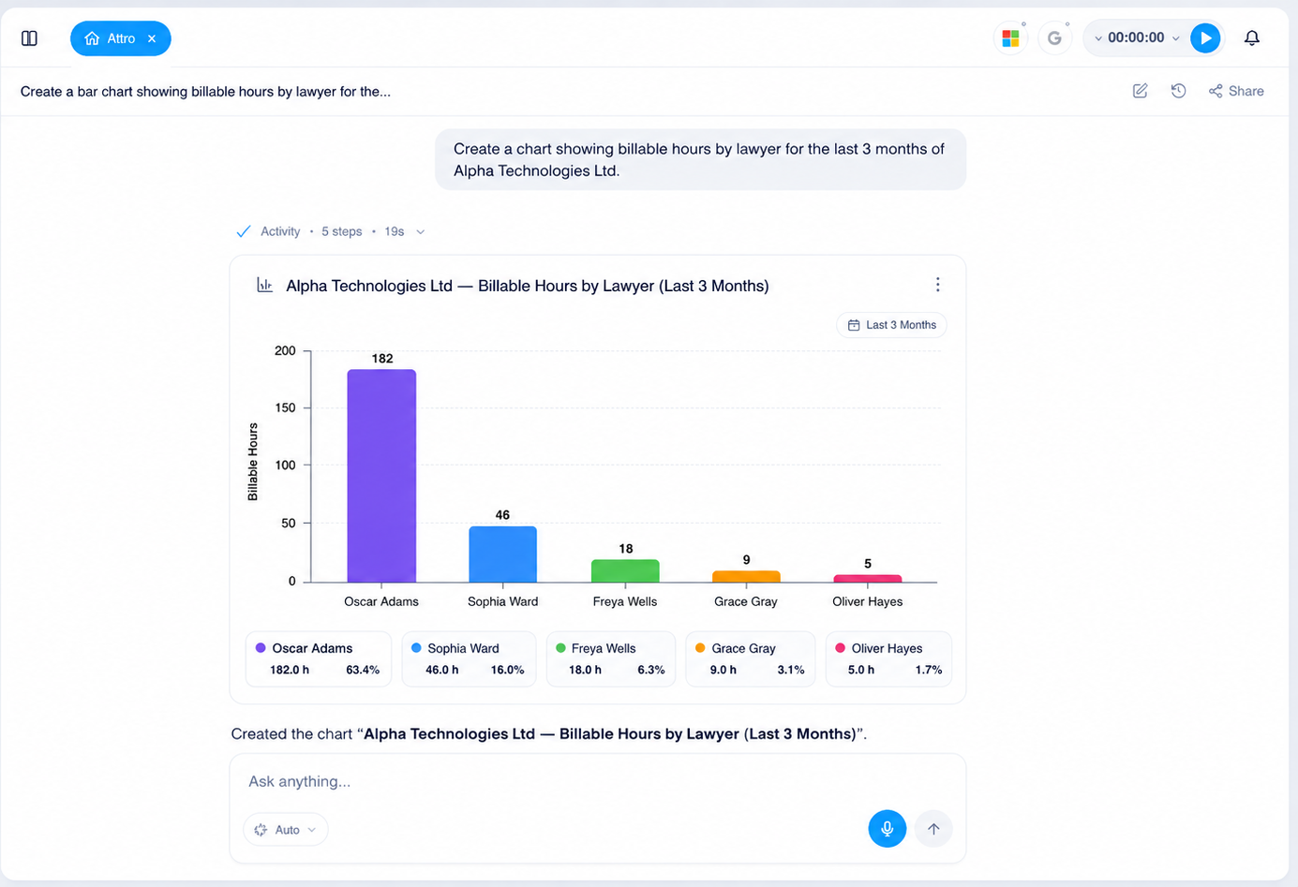Screen dimensions: 1298x887
Task: Click Sophia Ward blue legend dot
Action: coord(416,647)
